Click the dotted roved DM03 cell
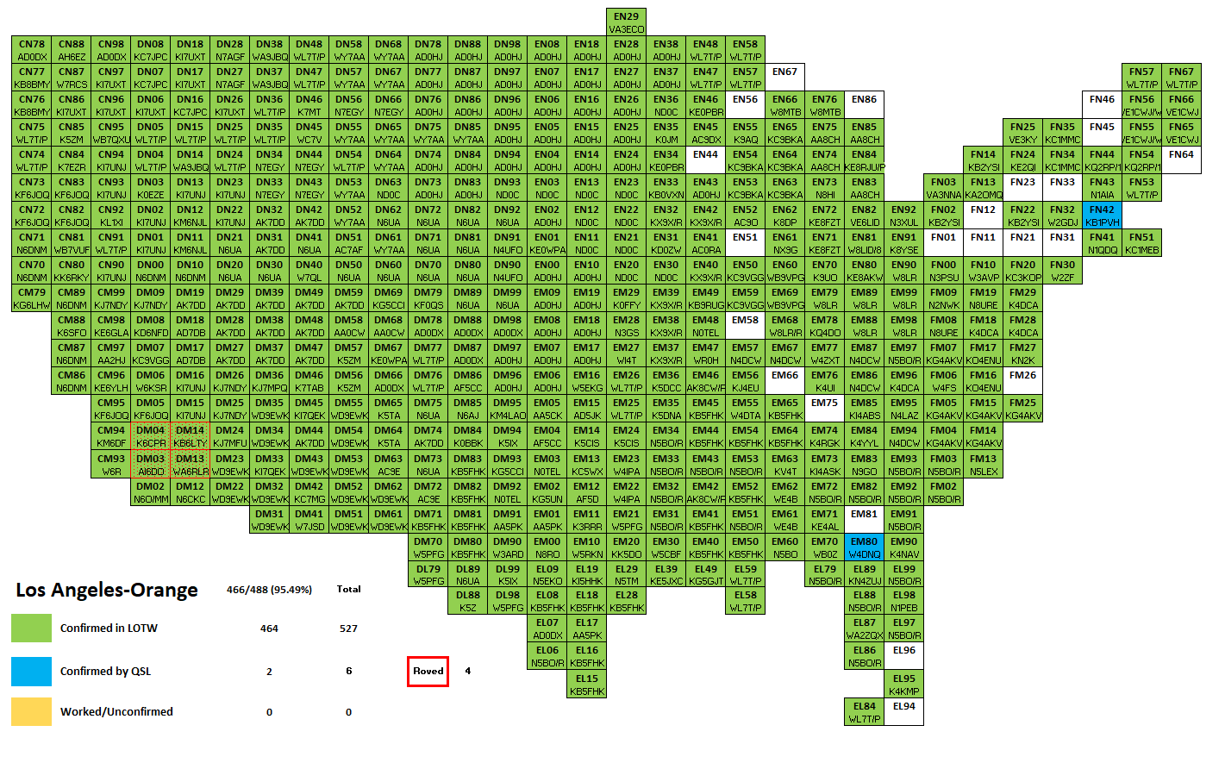The image size is (1225, 763). click(x=150, y=465)
